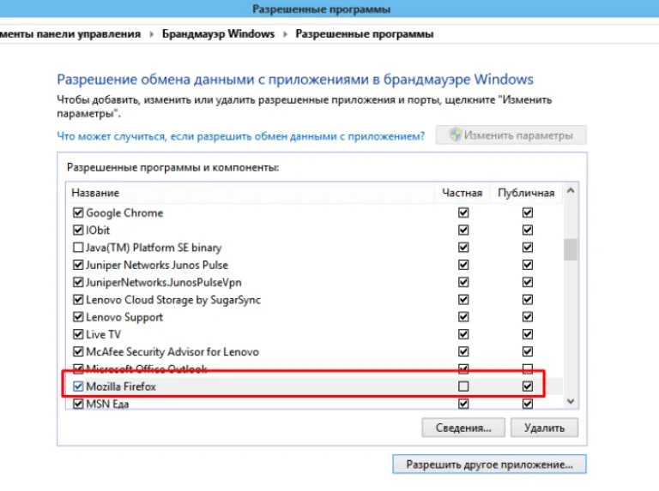This screenshot has width=659, height=491.
Task: Enable Частная checkbox for Mozilla Firefox
Action: click(463, 386)
